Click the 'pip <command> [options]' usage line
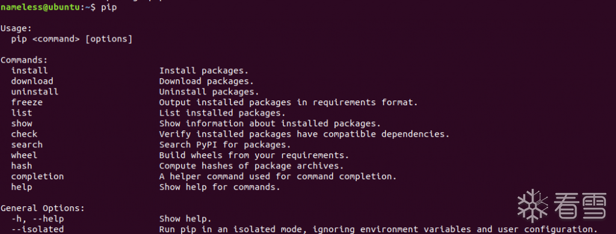The image size is (616, 234). pyautogui.click(x=72, y=39)
